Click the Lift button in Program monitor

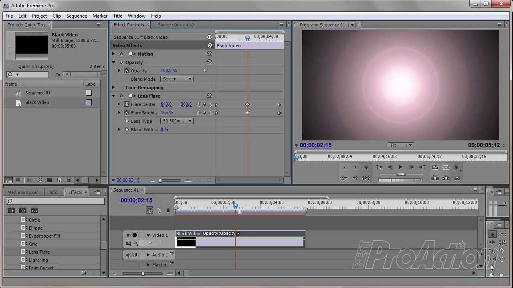click(435, 178)
